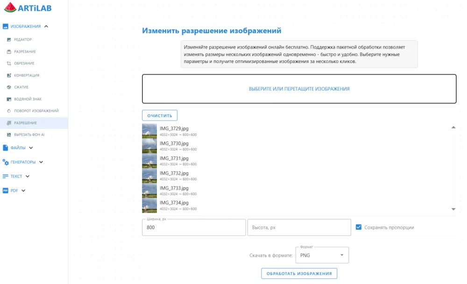The image size is (467, 284).
Task: Select the IMG_3729.jpg thumbnail
Action: [149, 131]
